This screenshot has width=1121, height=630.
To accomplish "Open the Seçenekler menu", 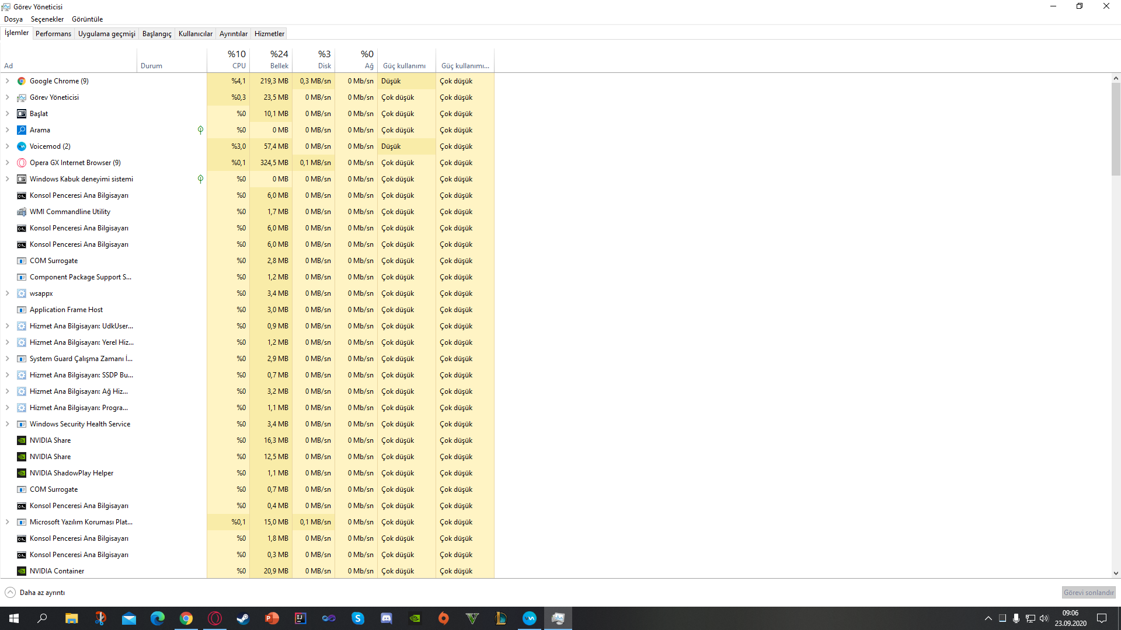I will pyautogui.click(x=47, y=19).
